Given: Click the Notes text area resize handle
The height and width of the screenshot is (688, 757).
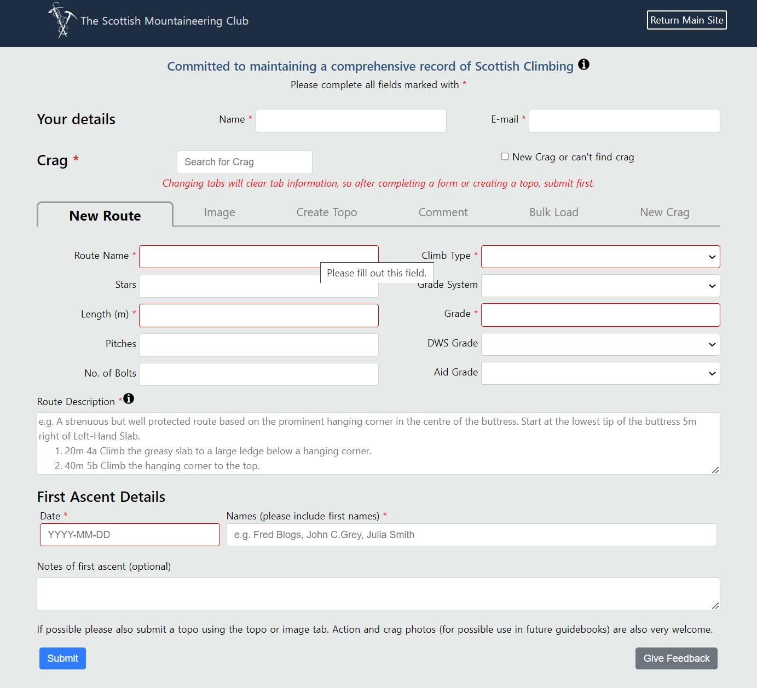Looking at the screenshot, I should (x=715, y=605).
